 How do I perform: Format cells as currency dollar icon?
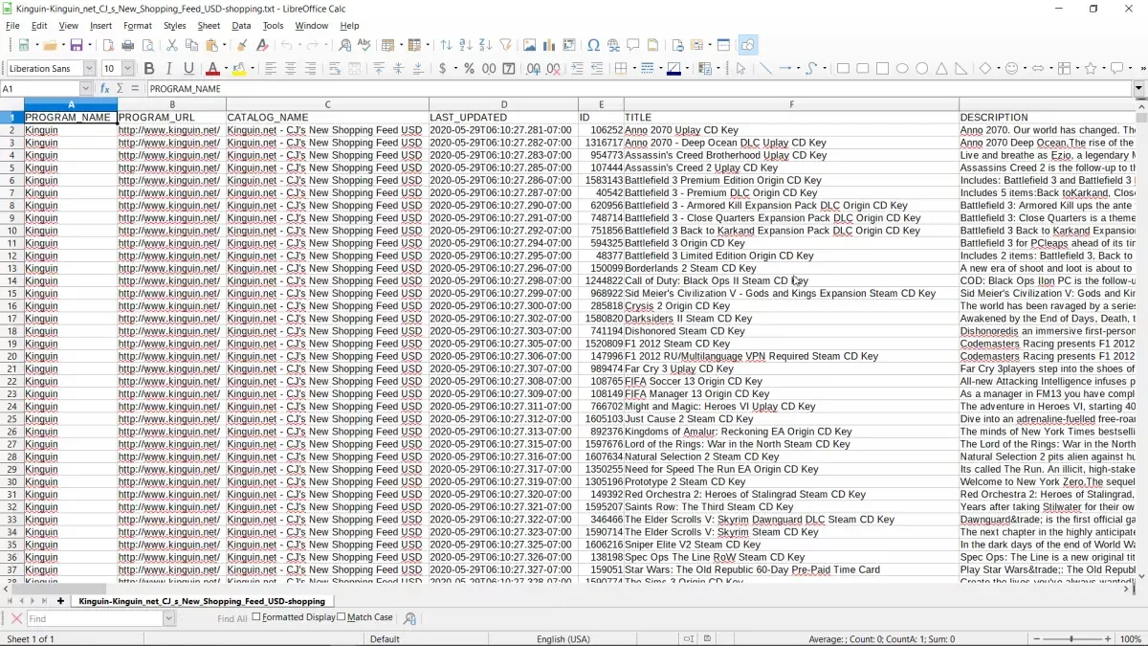(x=442, y=69)
